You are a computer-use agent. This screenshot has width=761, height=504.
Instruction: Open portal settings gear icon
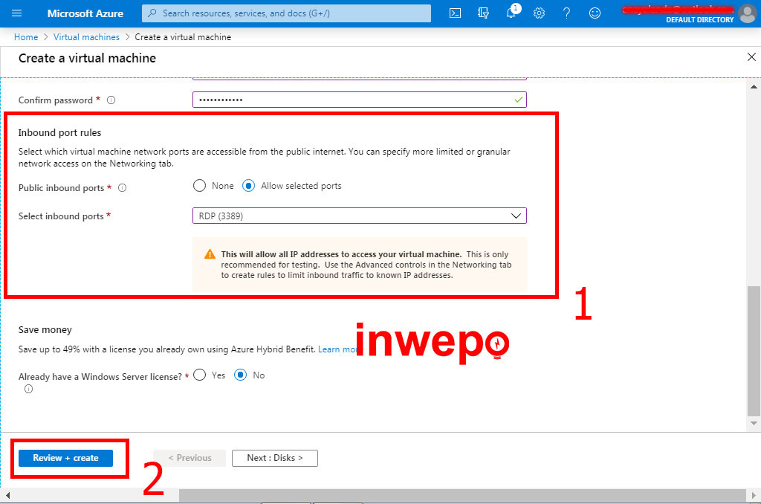tap(539, 13)
